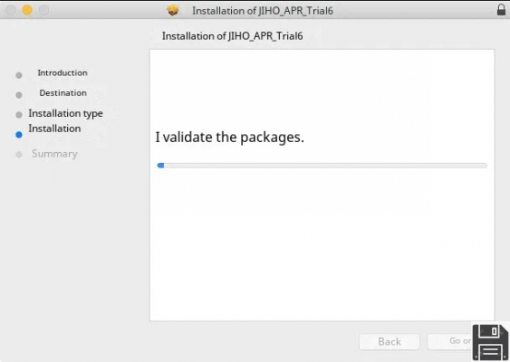The width and height of the screenshot is (510, 362).
Task: Click the Back button
Action: point(390,341)
